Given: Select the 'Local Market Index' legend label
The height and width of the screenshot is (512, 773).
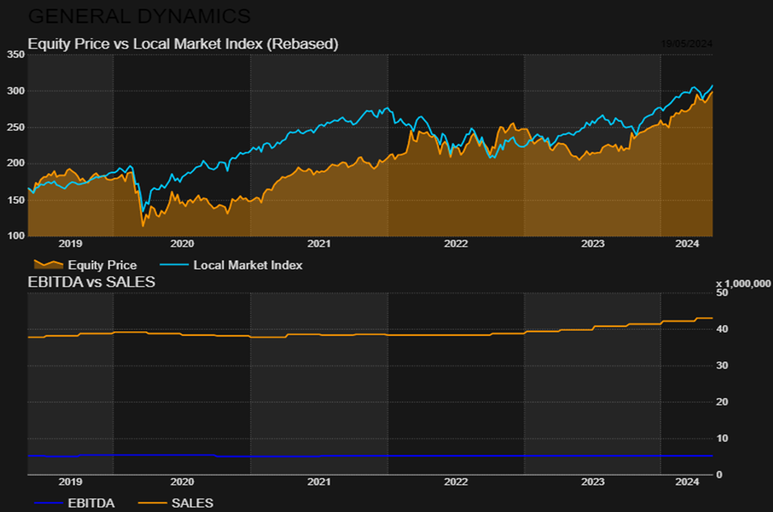Looking at the screenshot, I should (x=248, y=266).
